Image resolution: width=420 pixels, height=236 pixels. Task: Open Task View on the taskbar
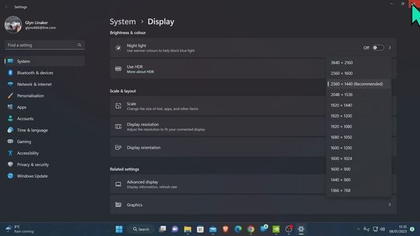162,229
